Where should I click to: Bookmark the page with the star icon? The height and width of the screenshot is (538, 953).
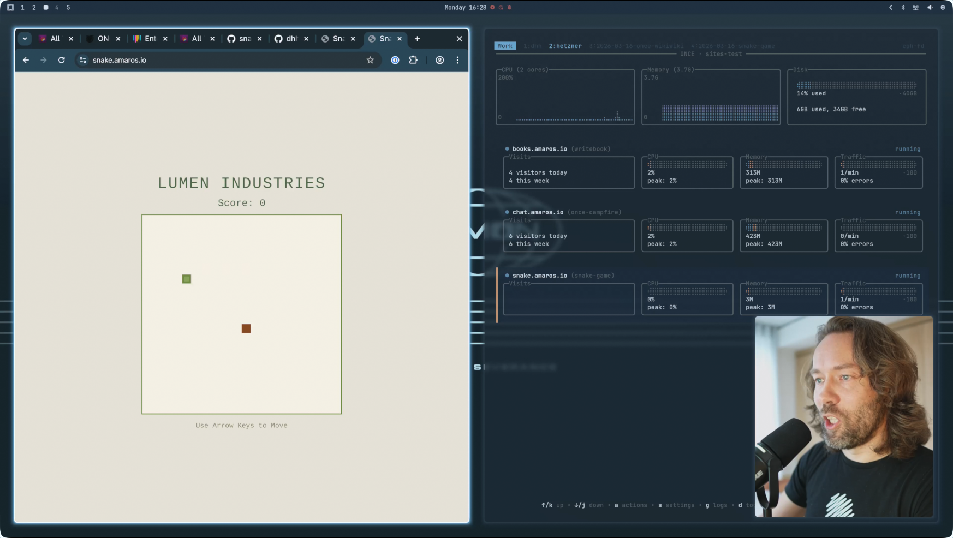tap(371, 60)
